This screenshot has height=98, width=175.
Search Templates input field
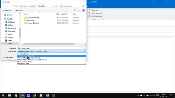pos(71,6)
